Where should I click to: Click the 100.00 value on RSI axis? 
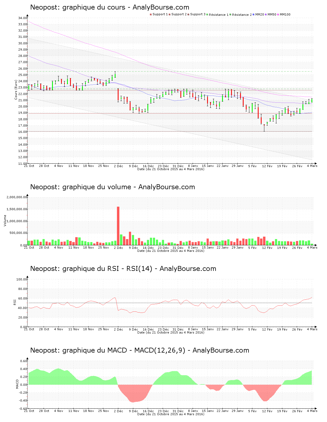(x=22, y=279)
